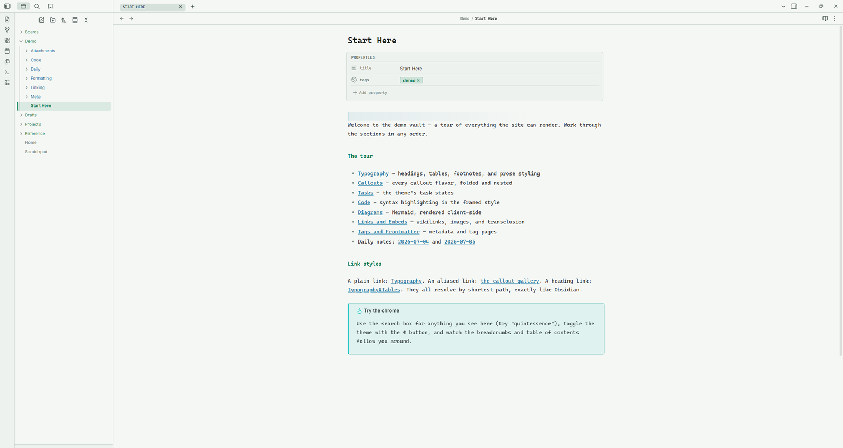Change sort order icon in explorer
This screenshot has width=843, height=448.
click(x=64, y=20)
